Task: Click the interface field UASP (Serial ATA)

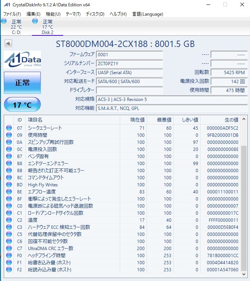Action: click(x=129, y=73)
